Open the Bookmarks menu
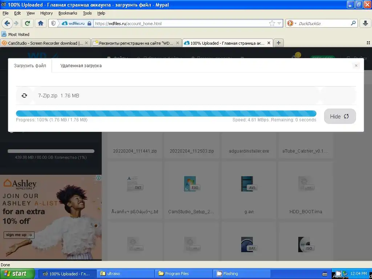 [68, 13]
